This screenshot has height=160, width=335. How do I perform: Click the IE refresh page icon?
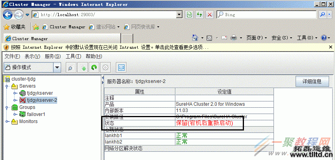pyautogui.click(x=199, y=15)
